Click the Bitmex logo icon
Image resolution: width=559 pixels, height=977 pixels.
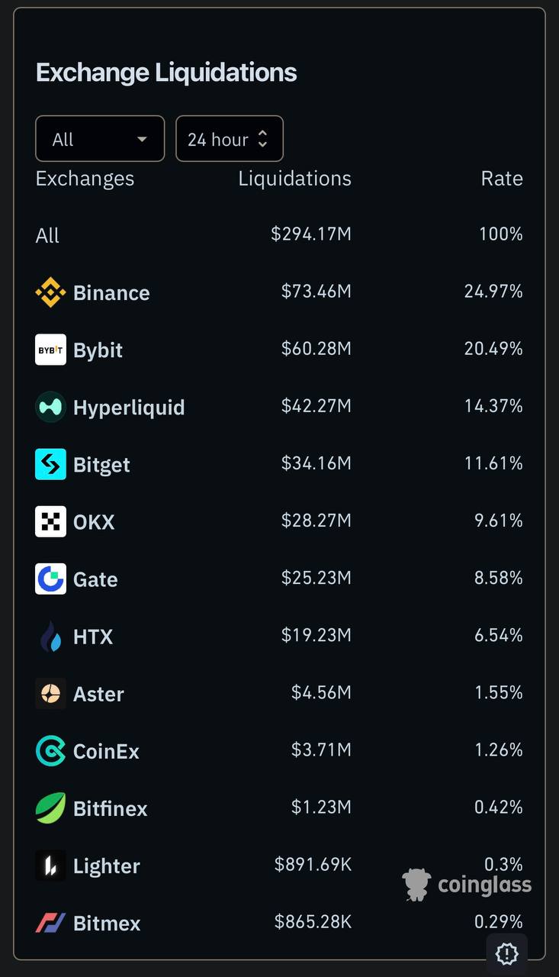[50, 923]
